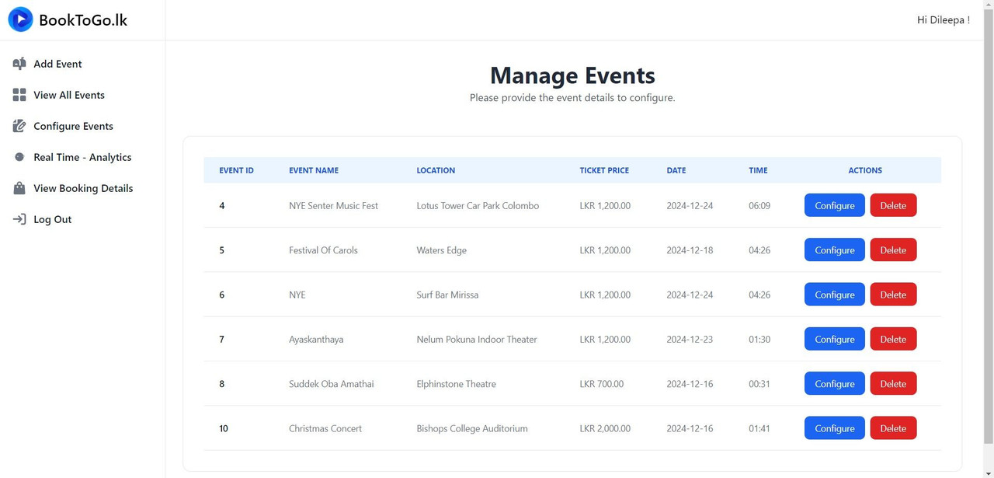Delete the Christmas Concert event
This screenshot has width=994, height=478.
coord(893,428)
